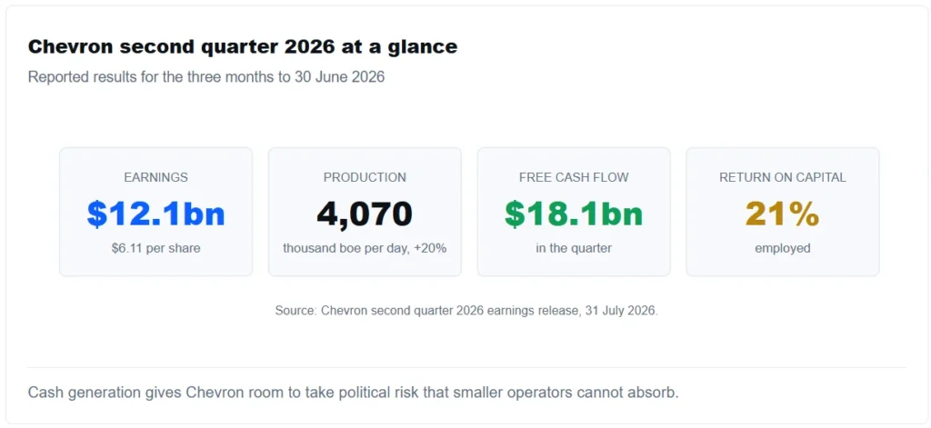The width and height of the screenshot is (931, 428).
Task: Select the subtitle about three months to 30 June
Action: pyautogui.click(x=206, y=78)
